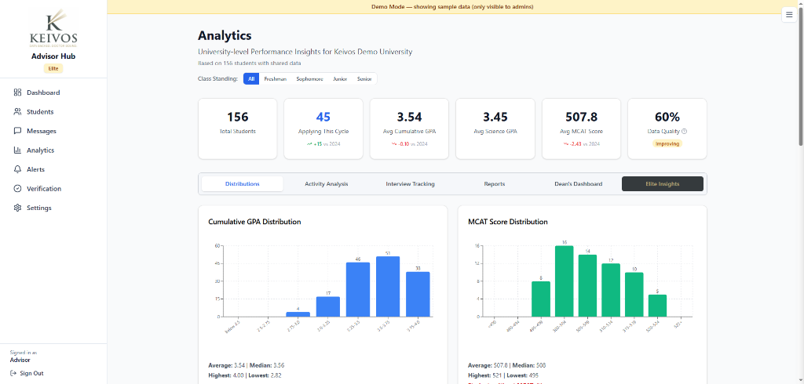Open the Elite Insights tab
804x384 pixels.
[x=663, y=184]
